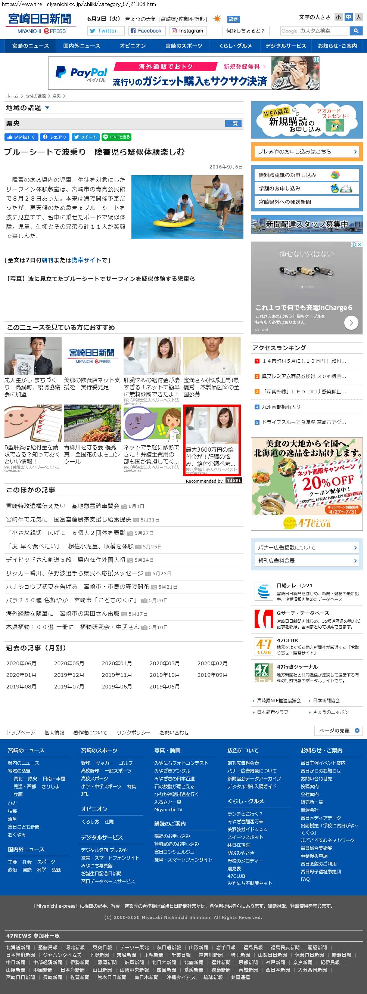
Task: Click the Facebook いいね! like button
Action: pyautogui.click(x=21, y=137)
